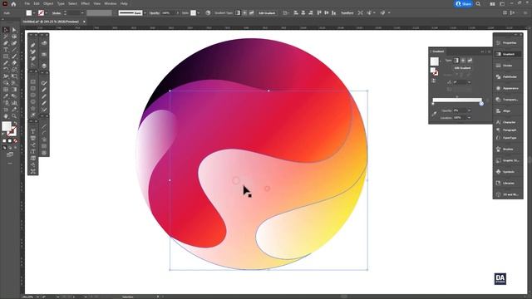Viewport: 532px width, 299px height.
Task: Open the OpenType panel from the dock
Action: point(507,138)
